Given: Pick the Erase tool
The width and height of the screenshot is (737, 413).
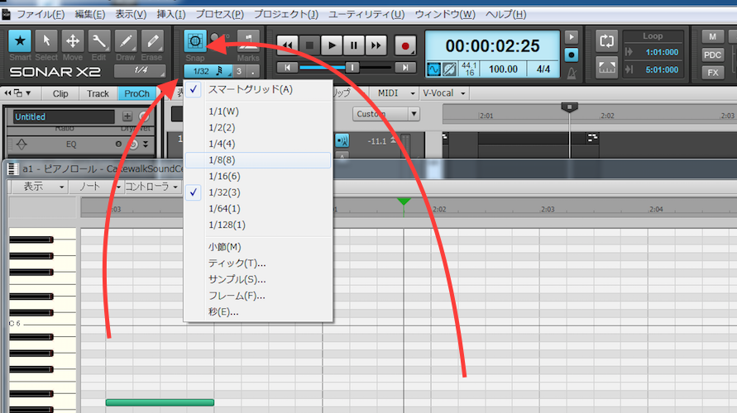Looking at the screenshot, I should pos(152,40).
